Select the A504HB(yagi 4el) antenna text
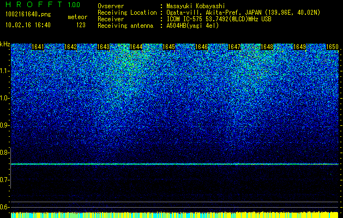The image size is (343, 218). pos(192,26)
